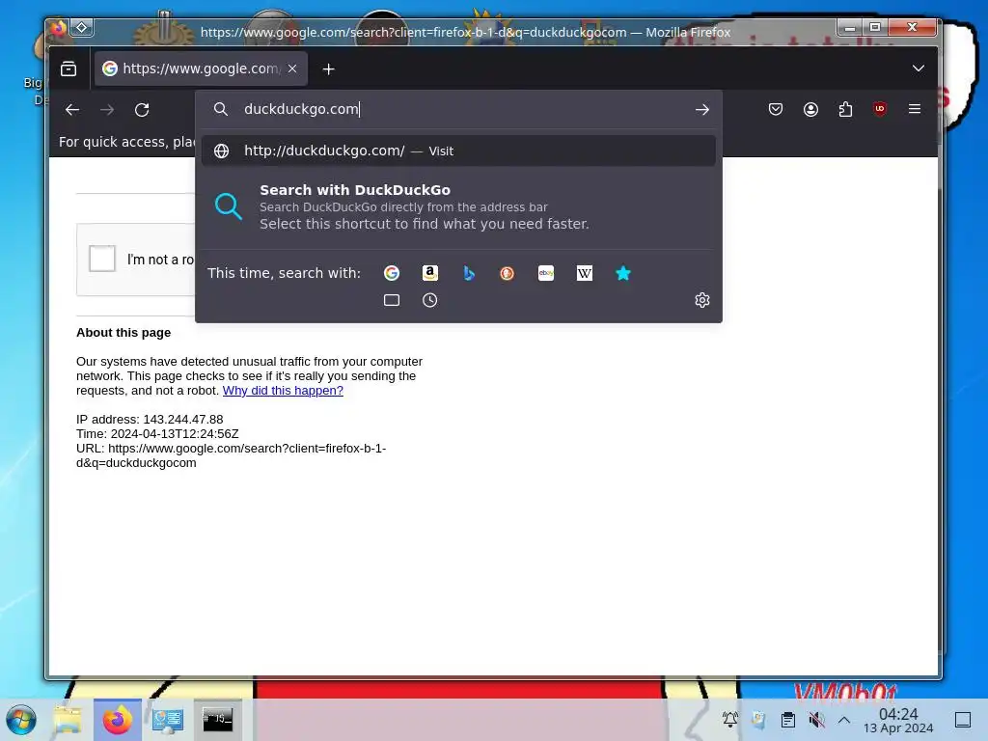Open the Extensions puzzle icon
This screenshot has width=988, height=741.
pyautogui.click(x=845, y=110)
